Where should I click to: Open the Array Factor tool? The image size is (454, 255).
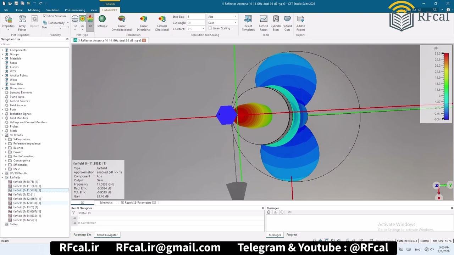(x=22, y=23)
